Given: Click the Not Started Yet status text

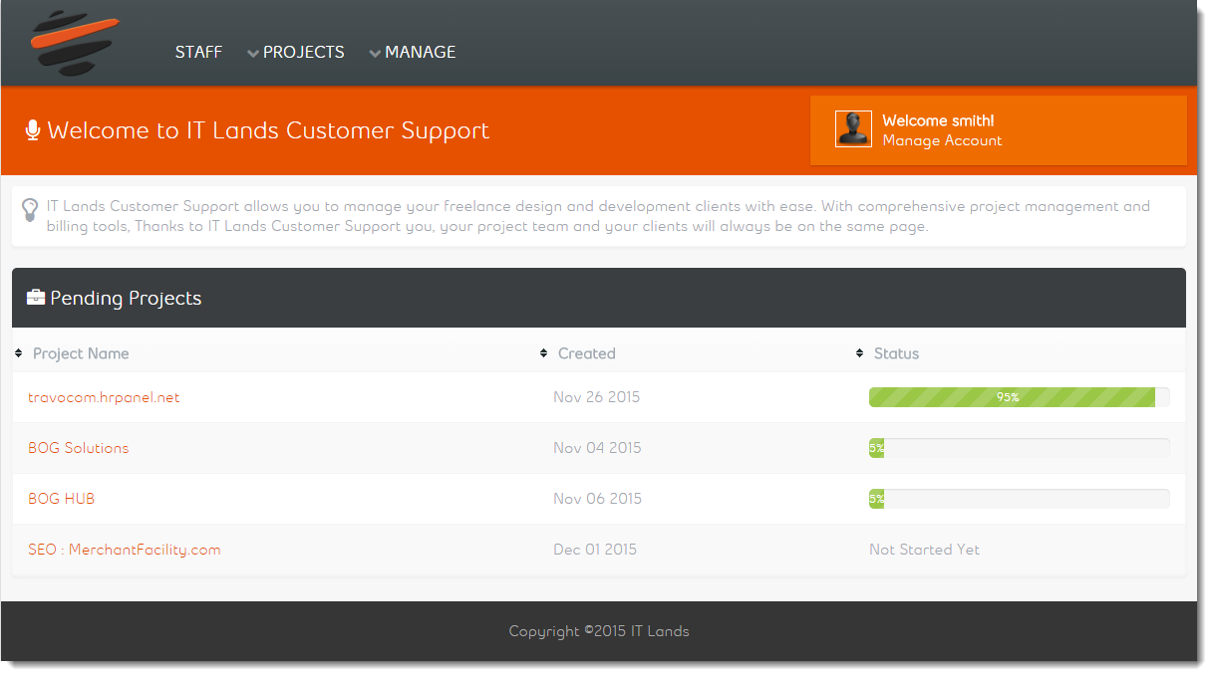Looking at the screenshot, I should [x=925, y=550].
